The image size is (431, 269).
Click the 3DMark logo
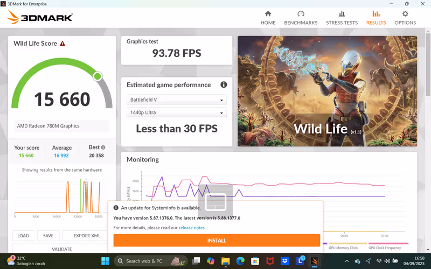point(39,17)
